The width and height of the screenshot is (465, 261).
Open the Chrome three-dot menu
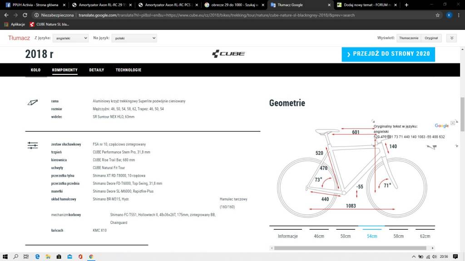coord(459,15)
